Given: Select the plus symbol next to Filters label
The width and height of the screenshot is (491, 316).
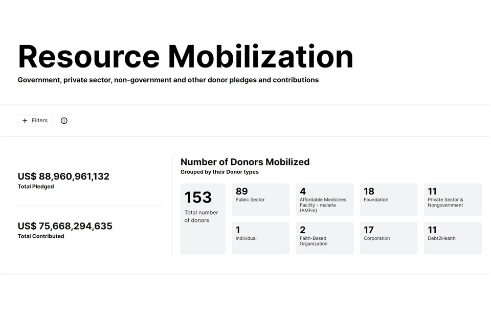Looking at the screenshot, I should pyautogui.click(x=25, y=120).
